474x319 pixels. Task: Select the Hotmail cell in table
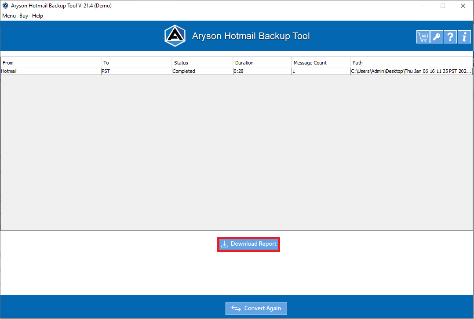click(x=51, y=71)
